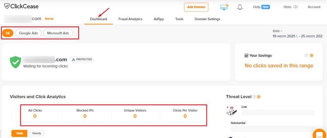The image size is (327, 138).
Task: Filter by Google Ads
Action: tap(28, 33)
